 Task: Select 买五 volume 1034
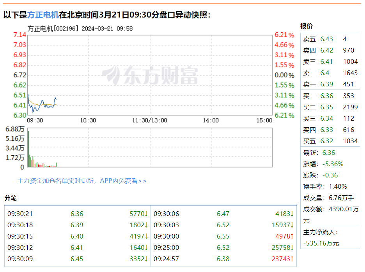350,141
